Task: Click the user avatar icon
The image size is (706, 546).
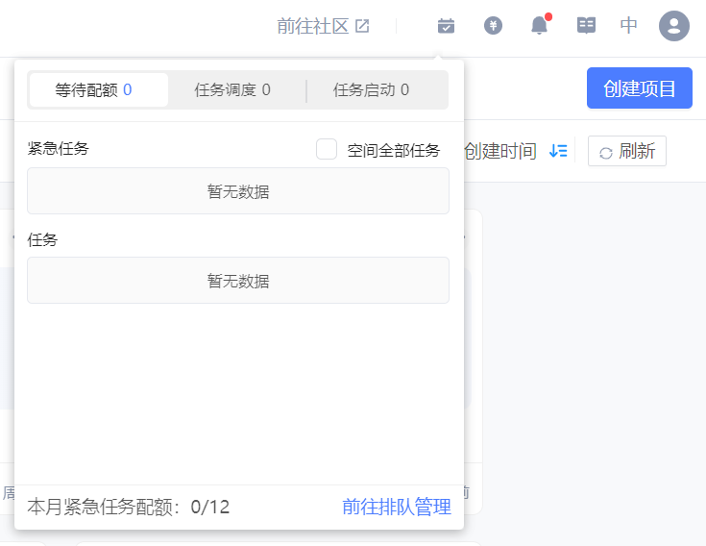Action: pyautogui.click(x=674, y=26)
